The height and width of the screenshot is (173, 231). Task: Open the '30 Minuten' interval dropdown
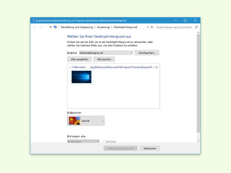(83, 141)
